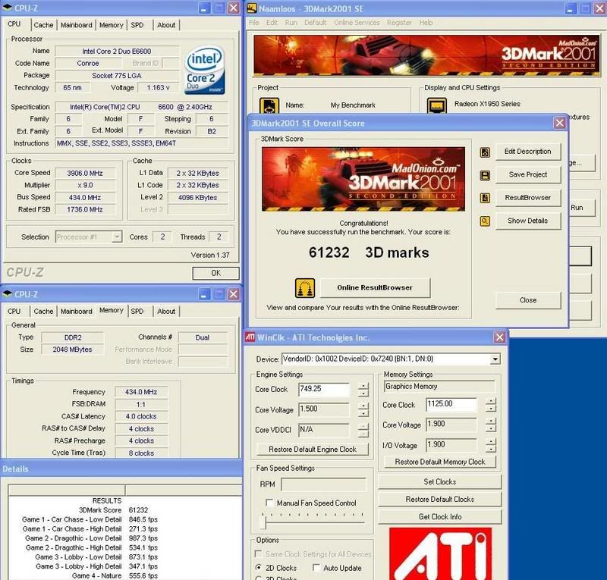This screenshot has height=580, width=607.
Task: Click the Set Clocks button
Action: pos(440,481)
